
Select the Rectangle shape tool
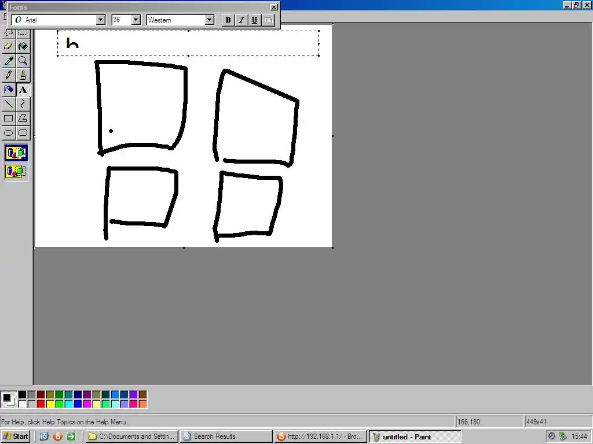coord(8,118)
